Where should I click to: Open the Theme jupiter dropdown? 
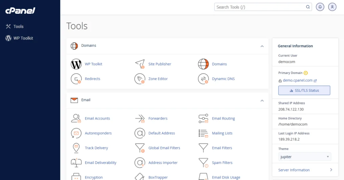pos(304,157)
